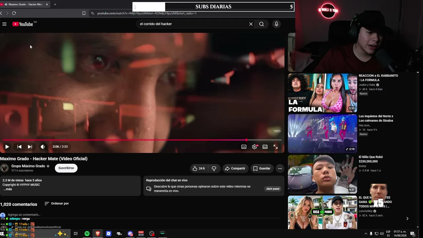Click the Agrega un comentario field
Viewport: 423px width, 238px height.
click(24, 215)
